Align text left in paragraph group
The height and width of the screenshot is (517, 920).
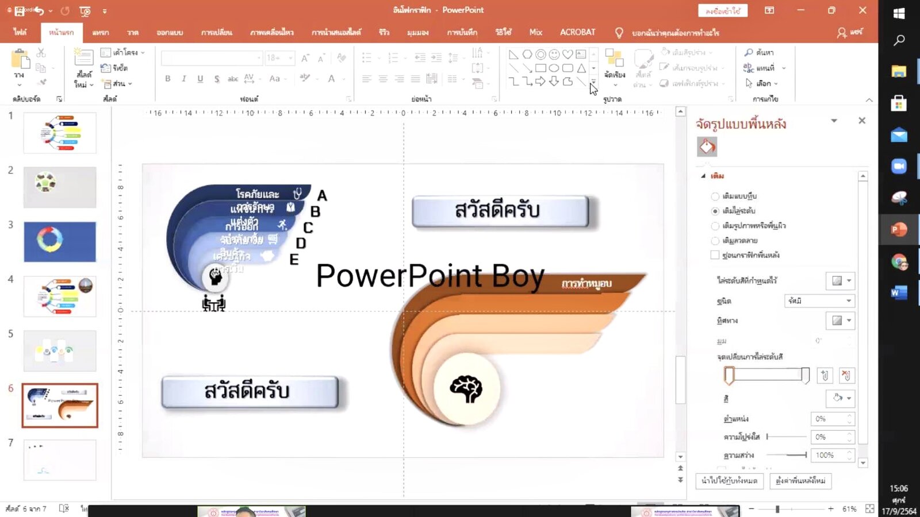(367, 79)
